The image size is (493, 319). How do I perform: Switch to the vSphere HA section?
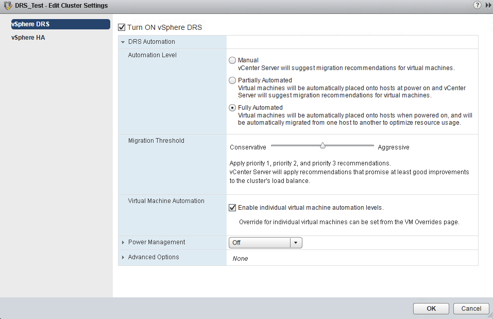pyautogui.click(x=28, y=38)
